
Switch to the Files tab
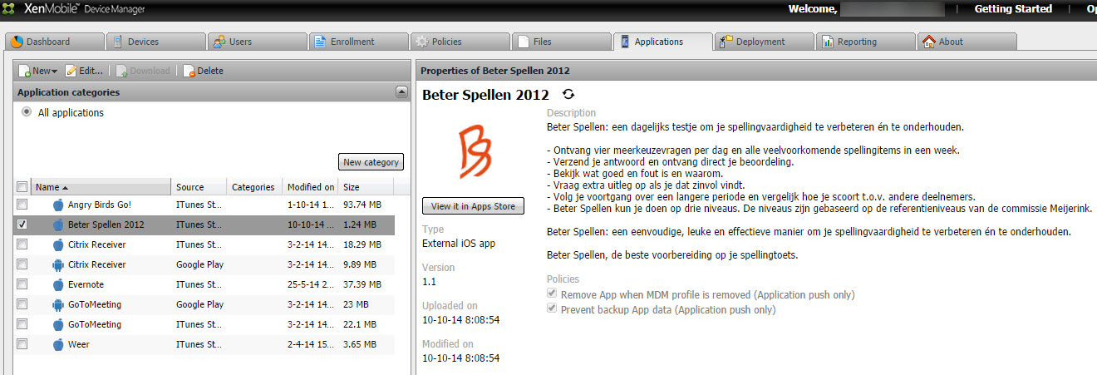(x=561, y=42)
